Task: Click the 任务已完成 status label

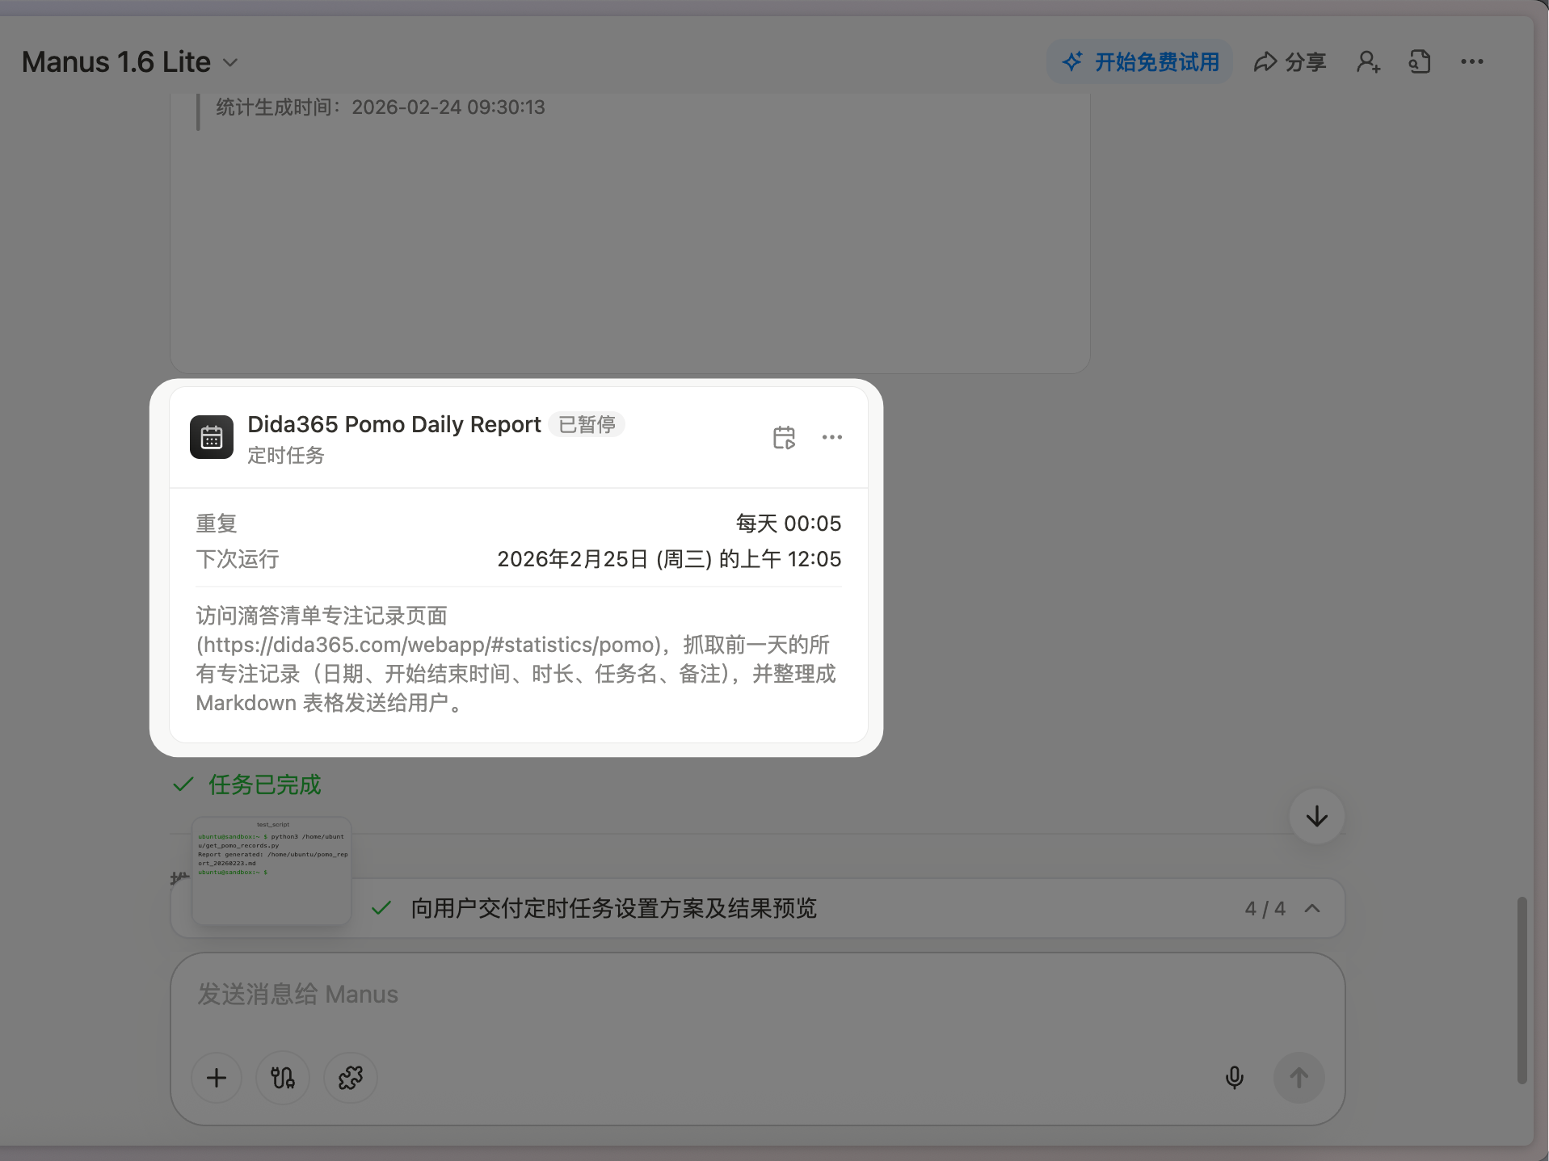Action: coord(264,785)
